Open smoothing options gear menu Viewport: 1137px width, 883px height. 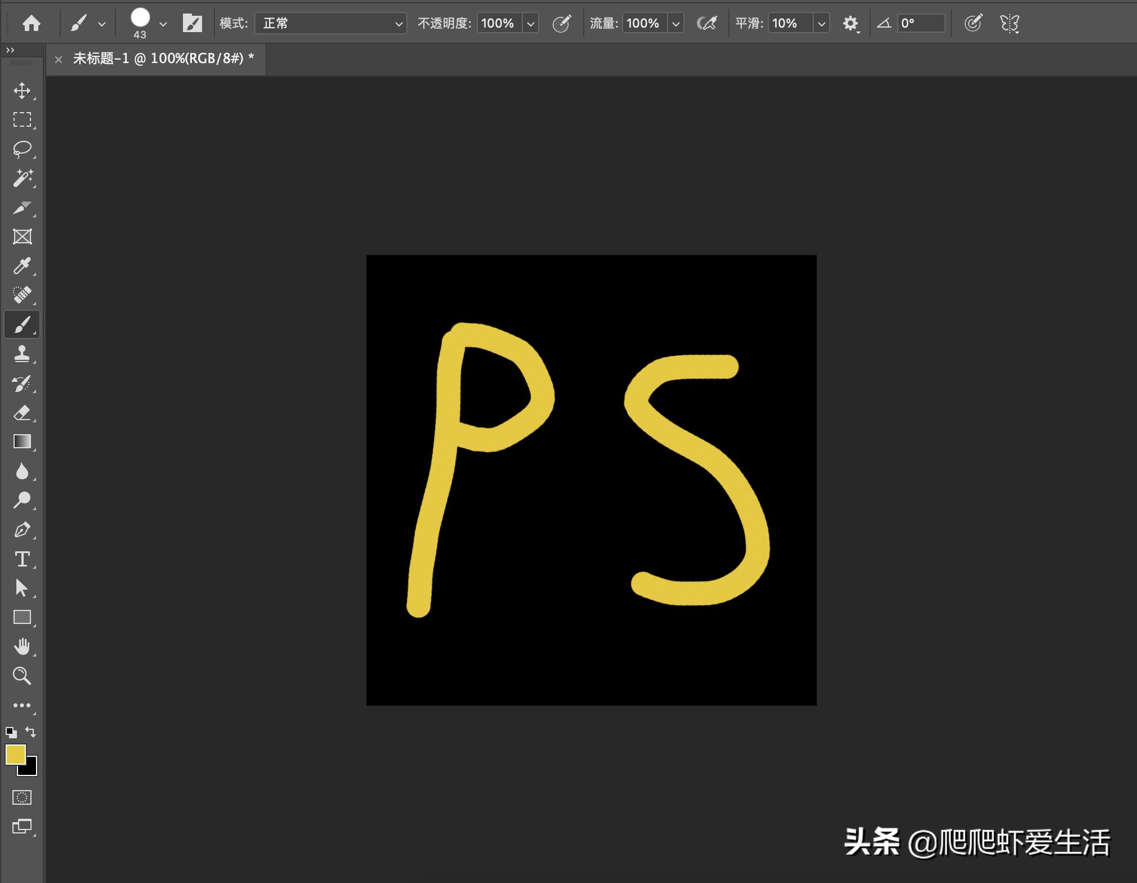[x=850, y=23]
